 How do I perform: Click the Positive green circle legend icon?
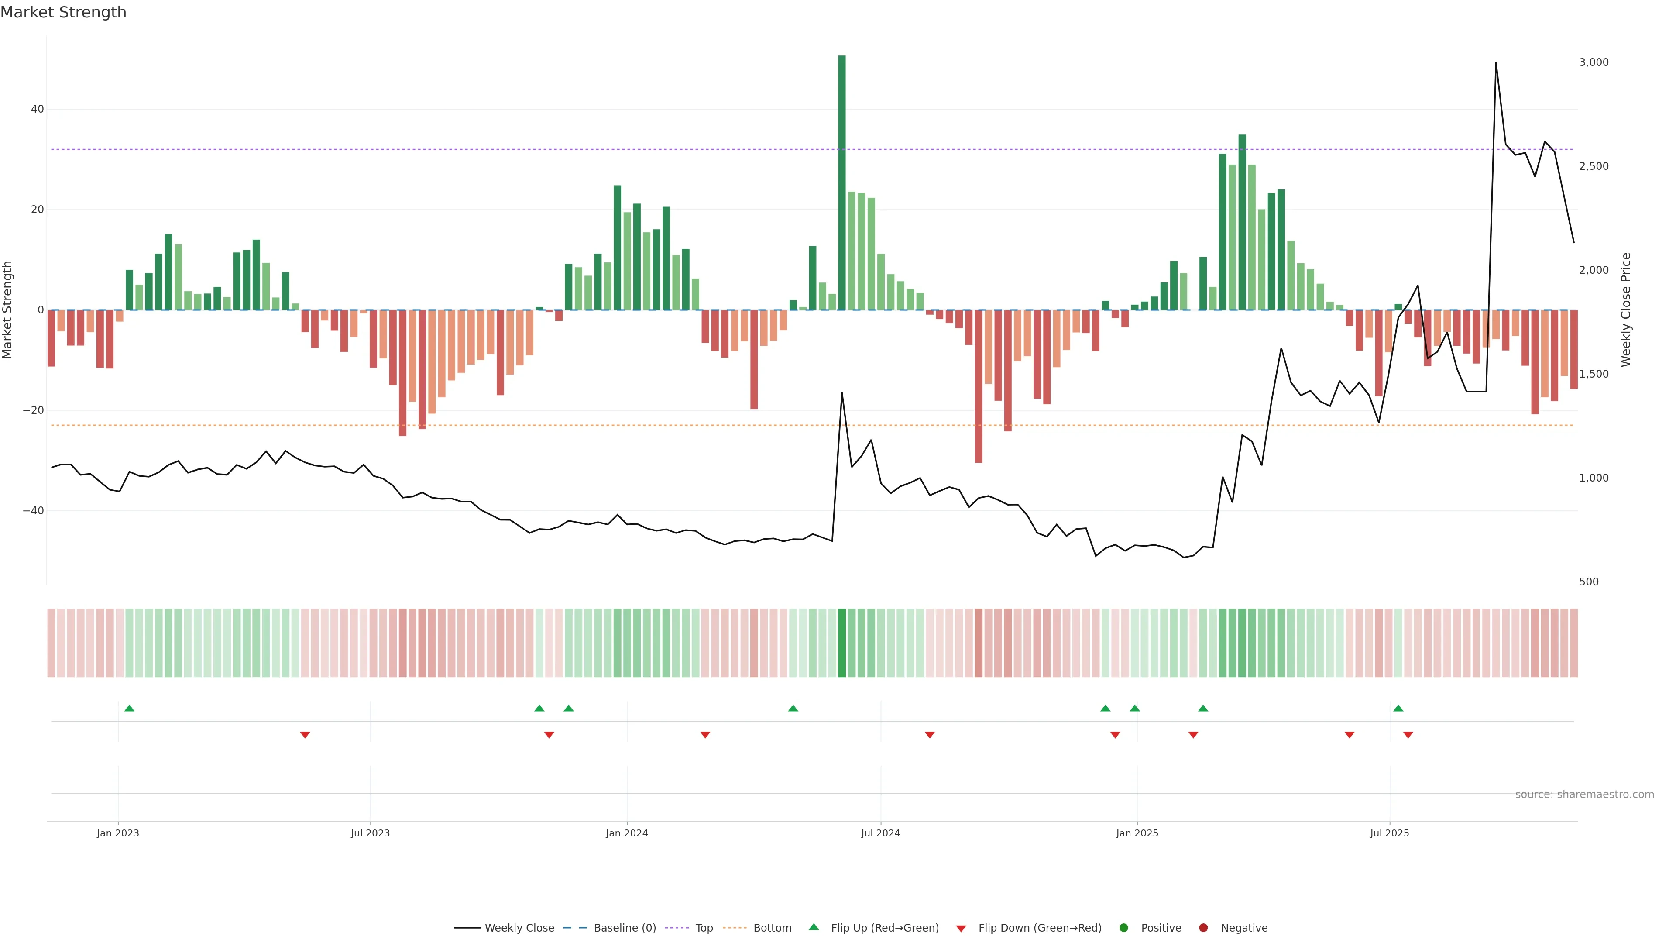[1123, 927]
